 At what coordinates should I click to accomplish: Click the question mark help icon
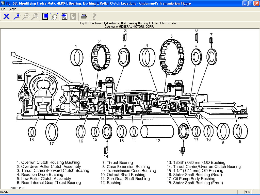click(x=94, y=17)
